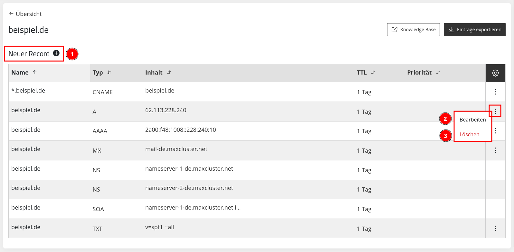The width and height of the screenshot is (514, 252).
Task: Go back to Übersicht link
Action: pyautogui.click(x=29, y=14)
